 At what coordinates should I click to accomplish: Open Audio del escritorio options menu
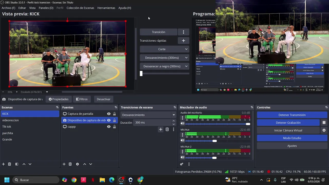[x=182, y=118]
